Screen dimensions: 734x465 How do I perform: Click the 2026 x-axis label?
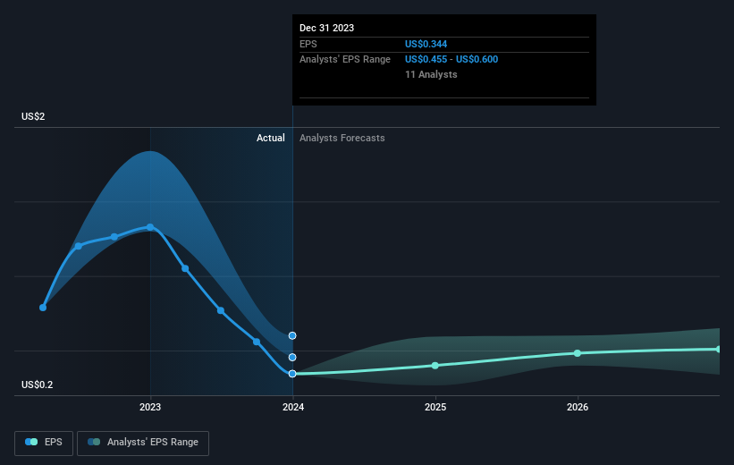[578, 407]
